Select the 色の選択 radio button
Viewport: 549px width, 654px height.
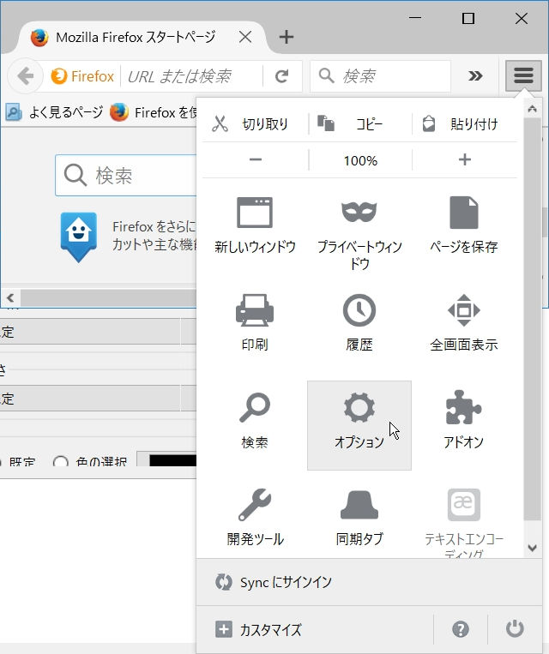pyautogui.click(x=61, y=462)
